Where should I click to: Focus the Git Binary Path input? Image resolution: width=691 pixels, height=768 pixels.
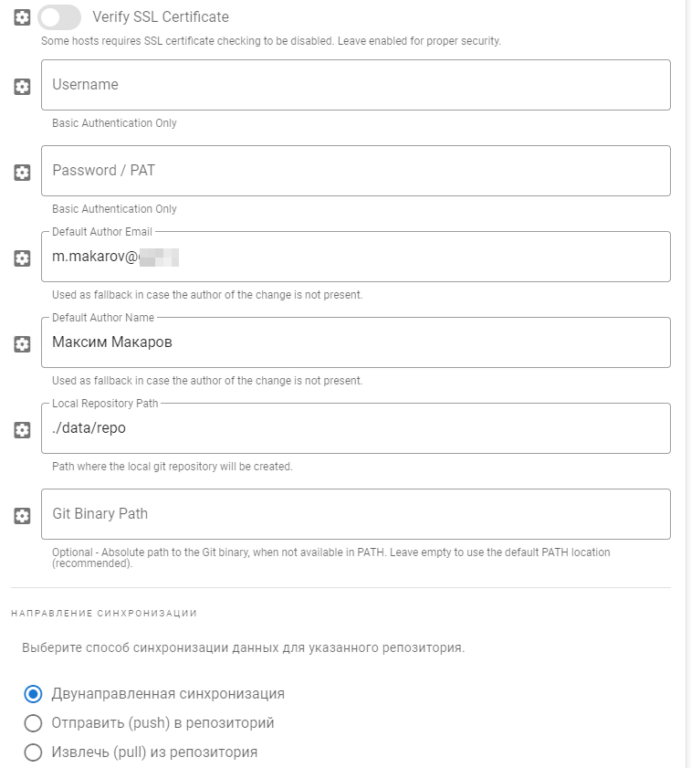click(x=356, y=514)
